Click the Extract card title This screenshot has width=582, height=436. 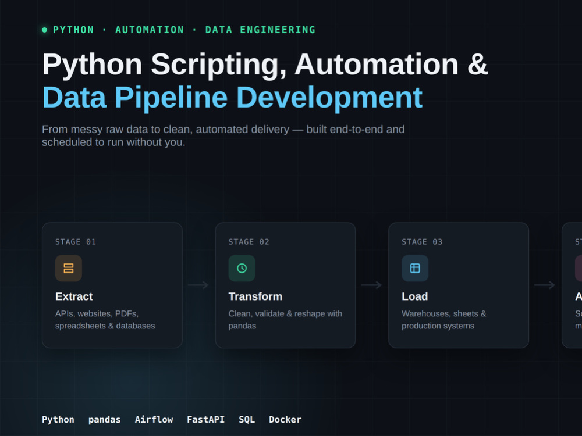pyautogui.click(x=74, y=296)
